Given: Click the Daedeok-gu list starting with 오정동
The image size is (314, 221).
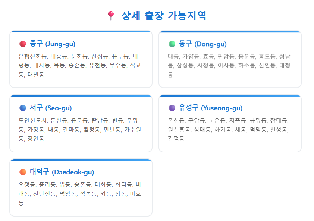Looking at the screenshot, I should (80, 193).
